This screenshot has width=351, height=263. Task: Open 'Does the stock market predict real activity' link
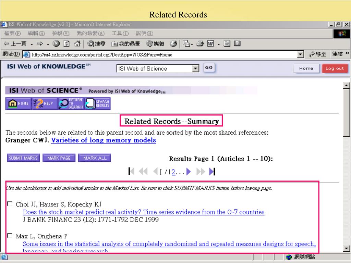click(x=144, y=212)
